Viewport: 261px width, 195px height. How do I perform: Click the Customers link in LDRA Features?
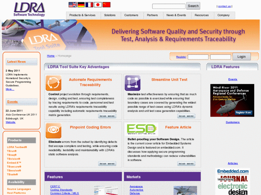[x=233, y=122]
